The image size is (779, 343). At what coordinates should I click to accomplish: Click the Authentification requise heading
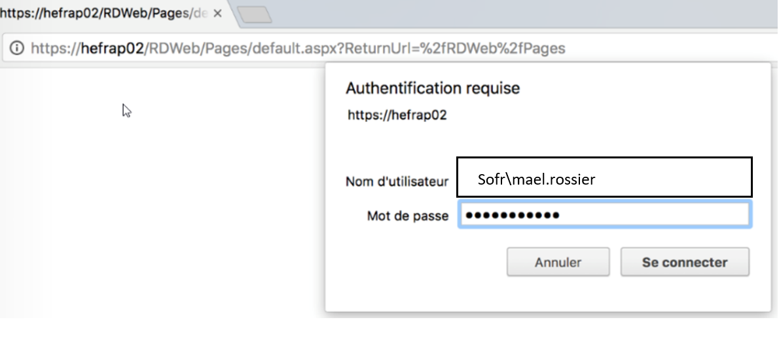[433, 88]
